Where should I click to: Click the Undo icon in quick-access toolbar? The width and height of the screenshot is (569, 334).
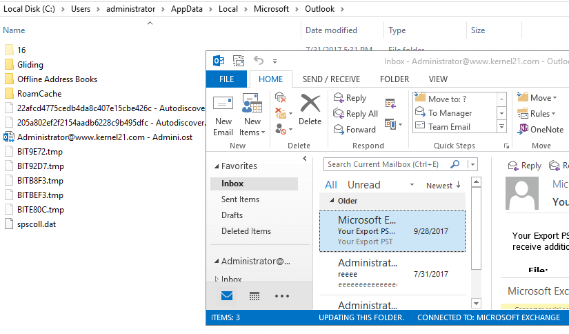point(259,60)
